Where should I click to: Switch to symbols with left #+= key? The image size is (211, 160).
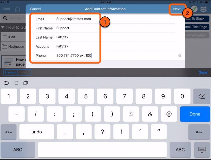pos(9,132)
